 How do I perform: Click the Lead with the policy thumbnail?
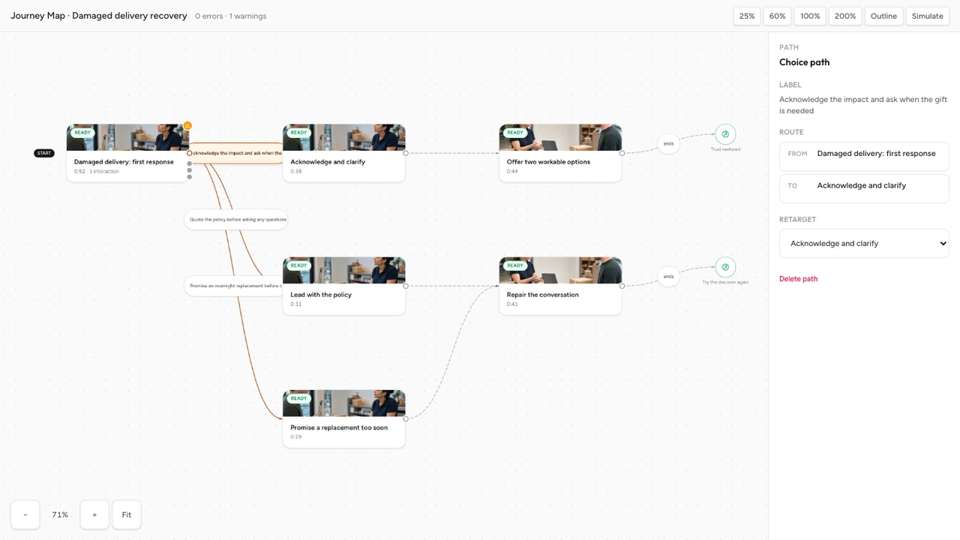pyautogui.click(x=344, y=270)
